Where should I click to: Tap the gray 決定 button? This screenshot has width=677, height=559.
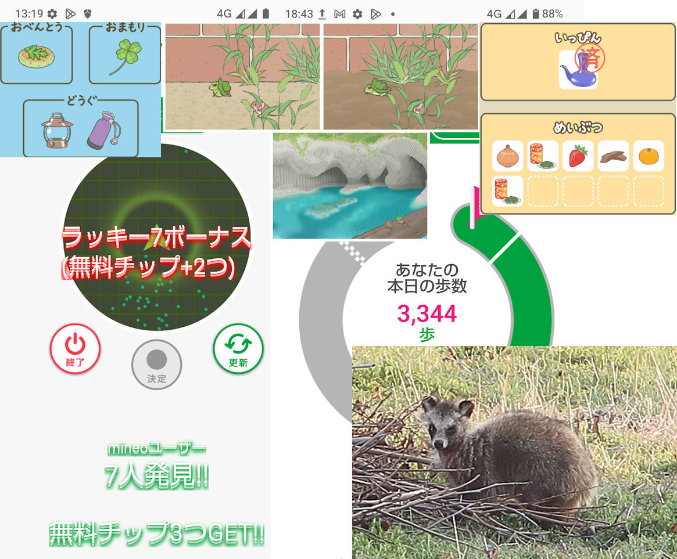coord(157,365)
